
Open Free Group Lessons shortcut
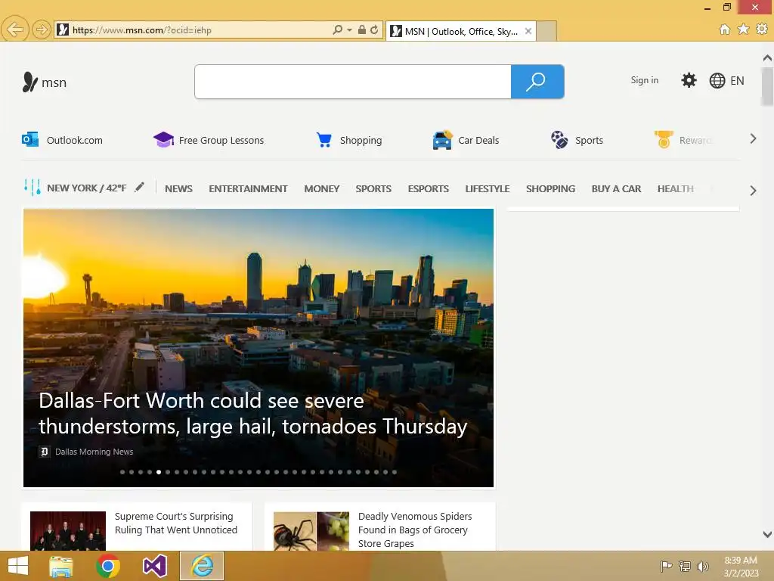(x=209, y=140)
